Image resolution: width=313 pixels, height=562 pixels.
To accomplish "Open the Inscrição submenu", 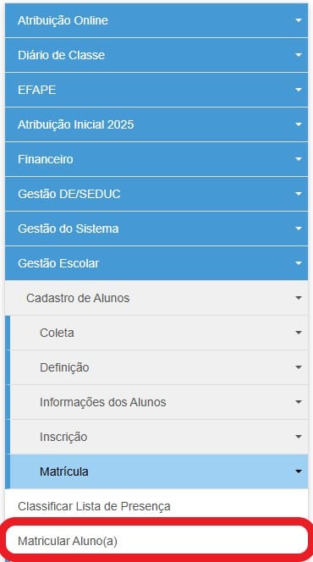I will pos(159,437).
